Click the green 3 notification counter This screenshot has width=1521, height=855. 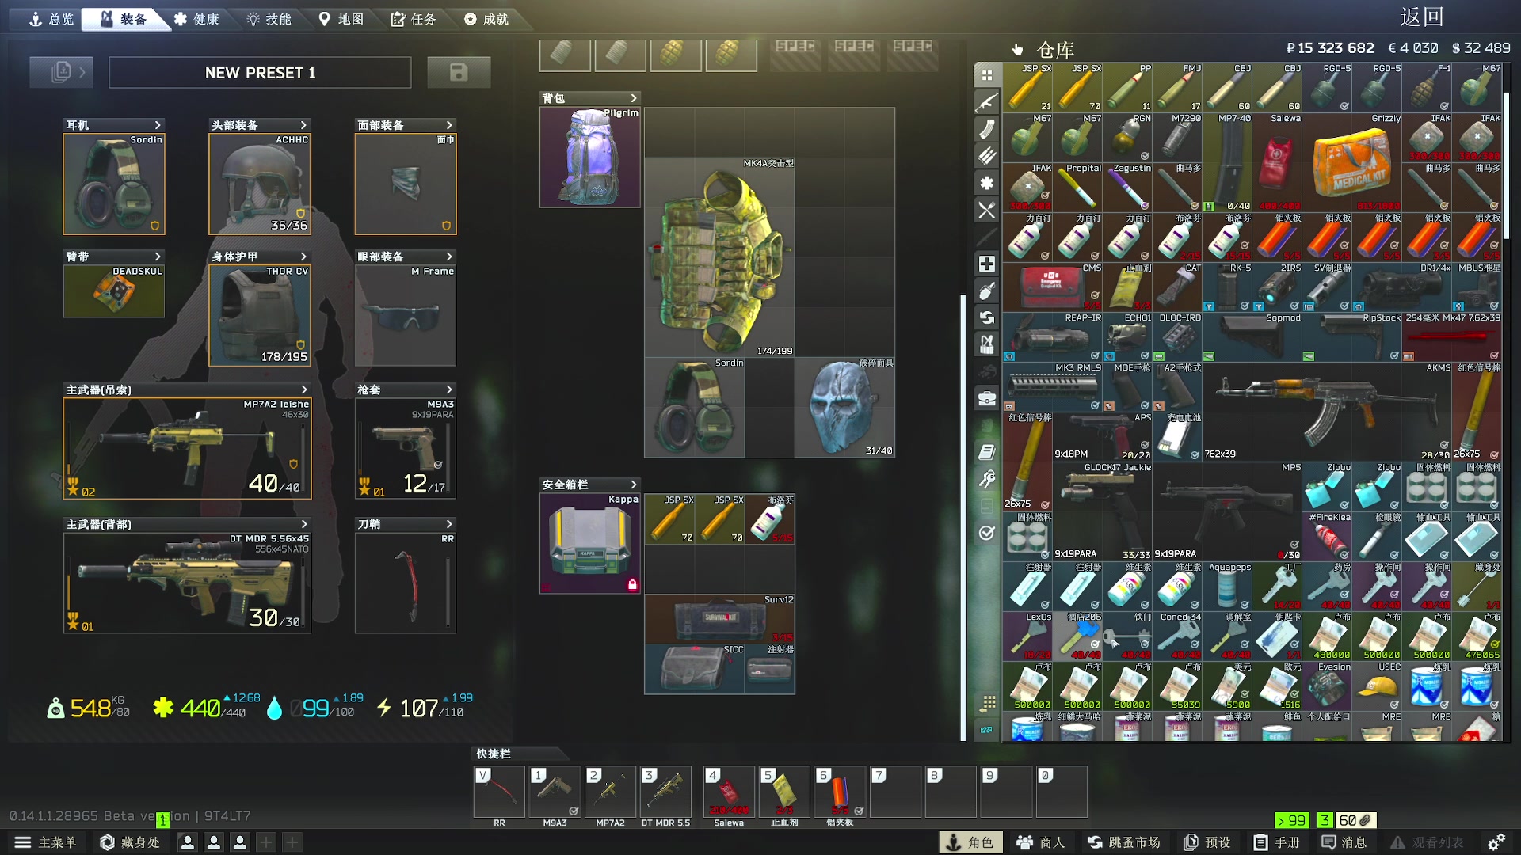[x=1325, y=820]
